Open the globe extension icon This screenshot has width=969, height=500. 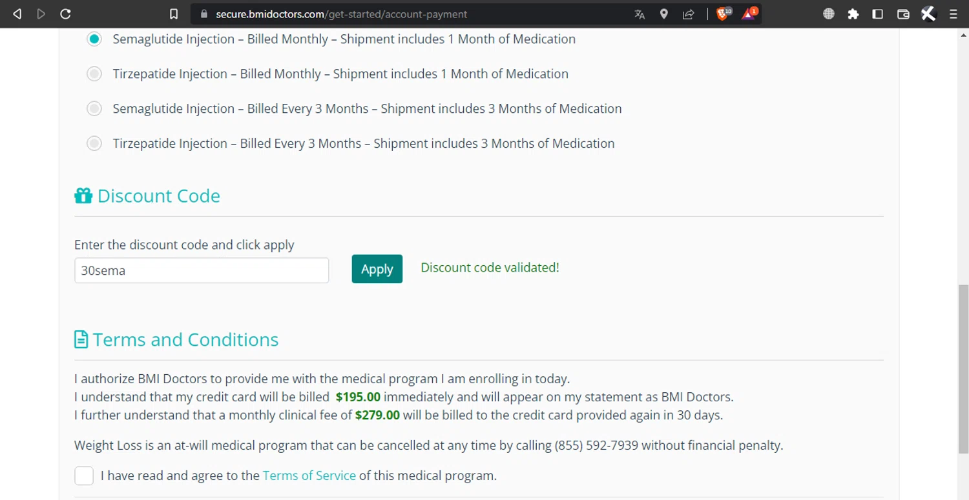pos(829,14)
